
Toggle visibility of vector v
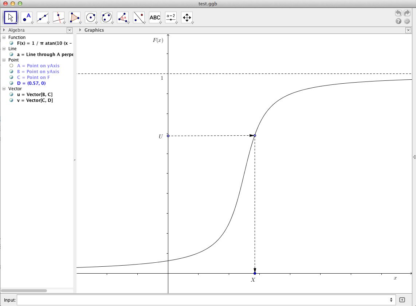pos(11,100)
